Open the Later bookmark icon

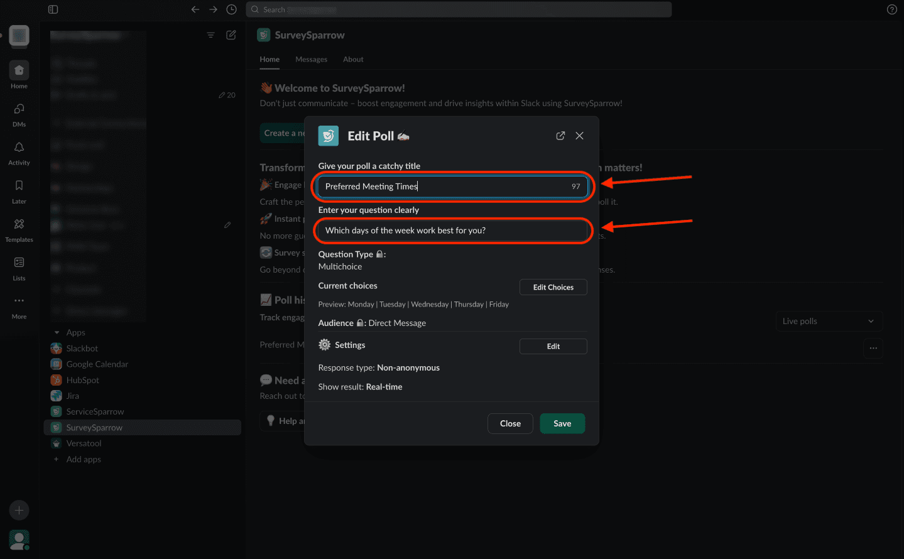tap(19, 186)
